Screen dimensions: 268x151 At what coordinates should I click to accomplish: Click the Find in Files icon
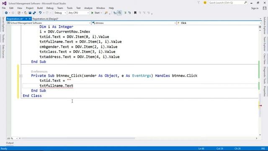point(106,13)
